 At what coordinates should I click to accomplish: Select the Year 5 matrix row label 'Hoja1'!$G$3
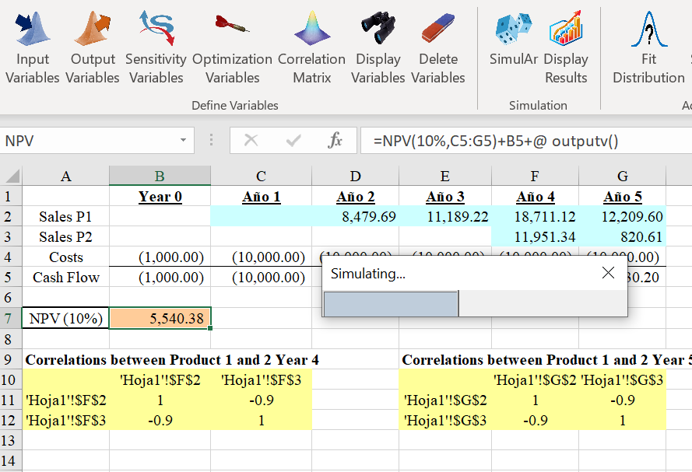pyautogui.click(x=445, y=420)
